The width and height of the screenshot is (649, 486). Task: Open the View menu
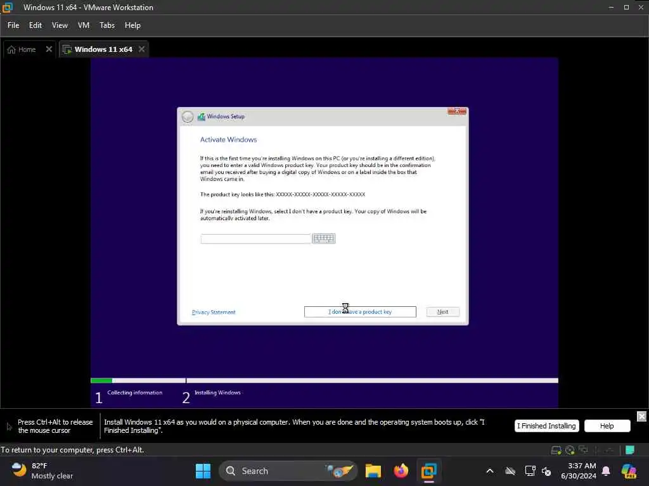coord(60,25)
